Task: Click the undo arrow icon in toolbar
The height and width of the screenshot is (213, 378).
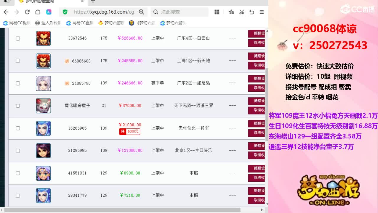Action: [252, 12]
